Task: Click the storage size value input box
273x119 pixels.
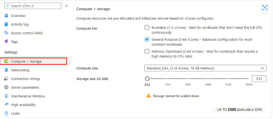Action: point(259,79)
